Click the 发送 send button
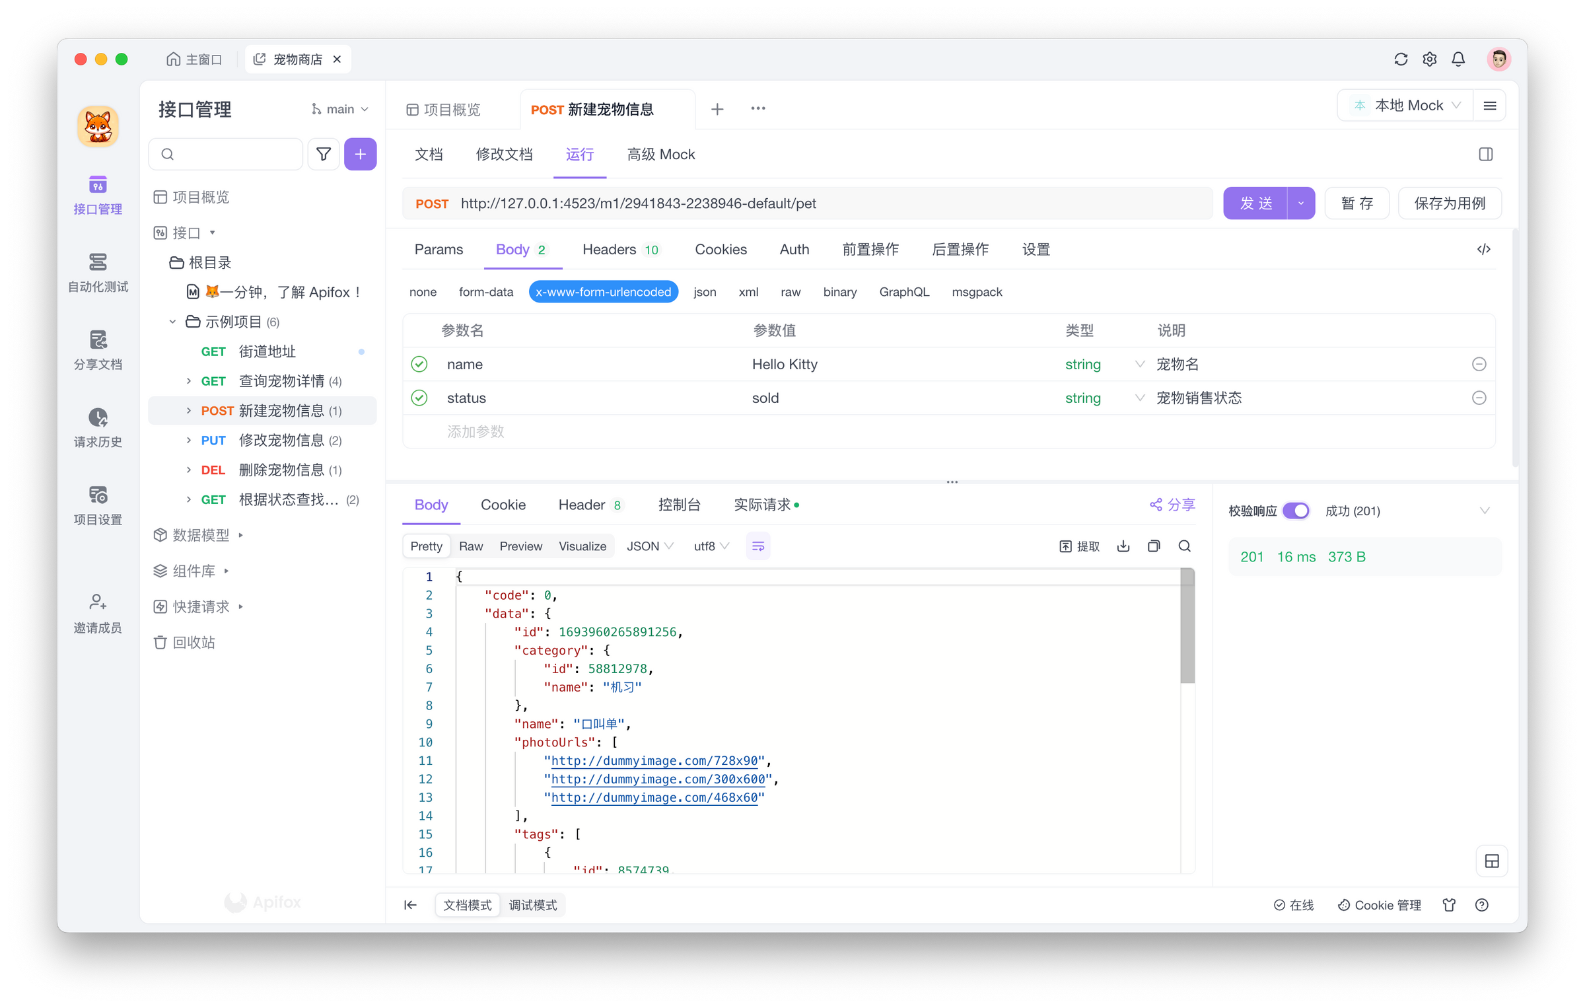The image size is (1585, 1008). click(1257, 203)
